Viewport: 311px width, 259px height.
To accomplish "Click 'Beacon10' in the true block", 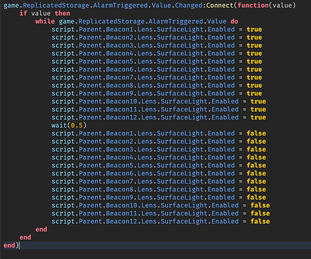I will click(x=122, y=102).
